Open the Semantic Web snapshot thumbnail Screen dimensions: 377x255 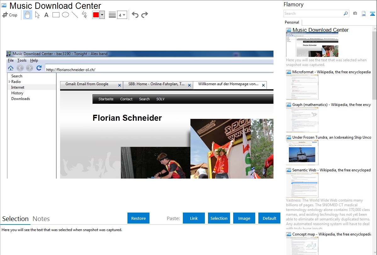pos(302,185)
